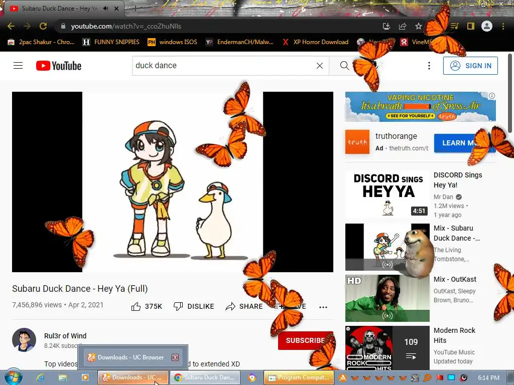Play the Mix - OutKast thumbnail
The width and height of the screenshot is (514, 385).
click(387, 298)
